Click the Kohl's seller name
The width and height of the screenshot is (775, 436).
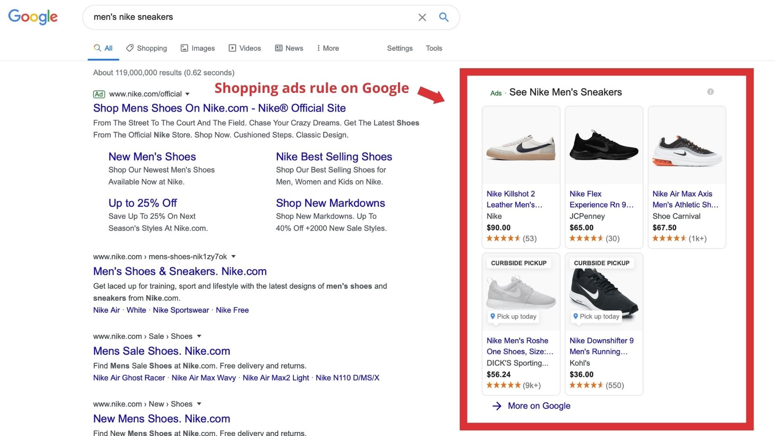[580, 363]
